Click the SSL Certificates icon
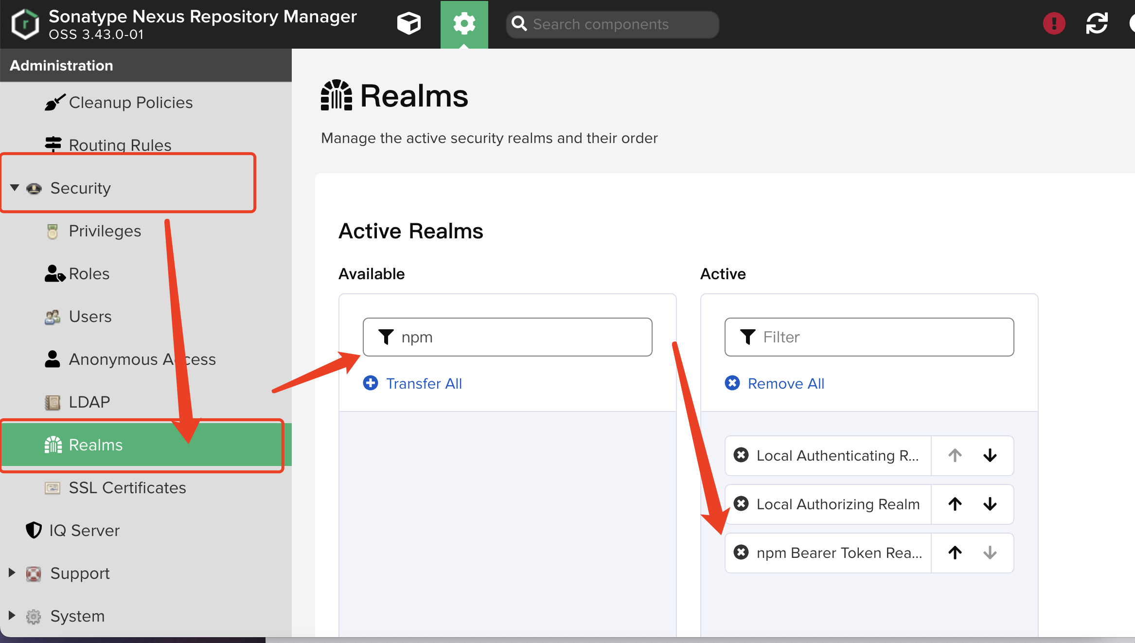 (x=53, y=488)
